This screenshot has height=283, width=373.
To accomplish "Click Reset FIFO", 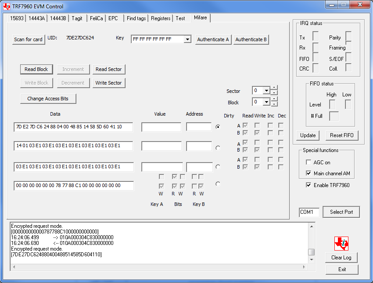I will 341,135.
